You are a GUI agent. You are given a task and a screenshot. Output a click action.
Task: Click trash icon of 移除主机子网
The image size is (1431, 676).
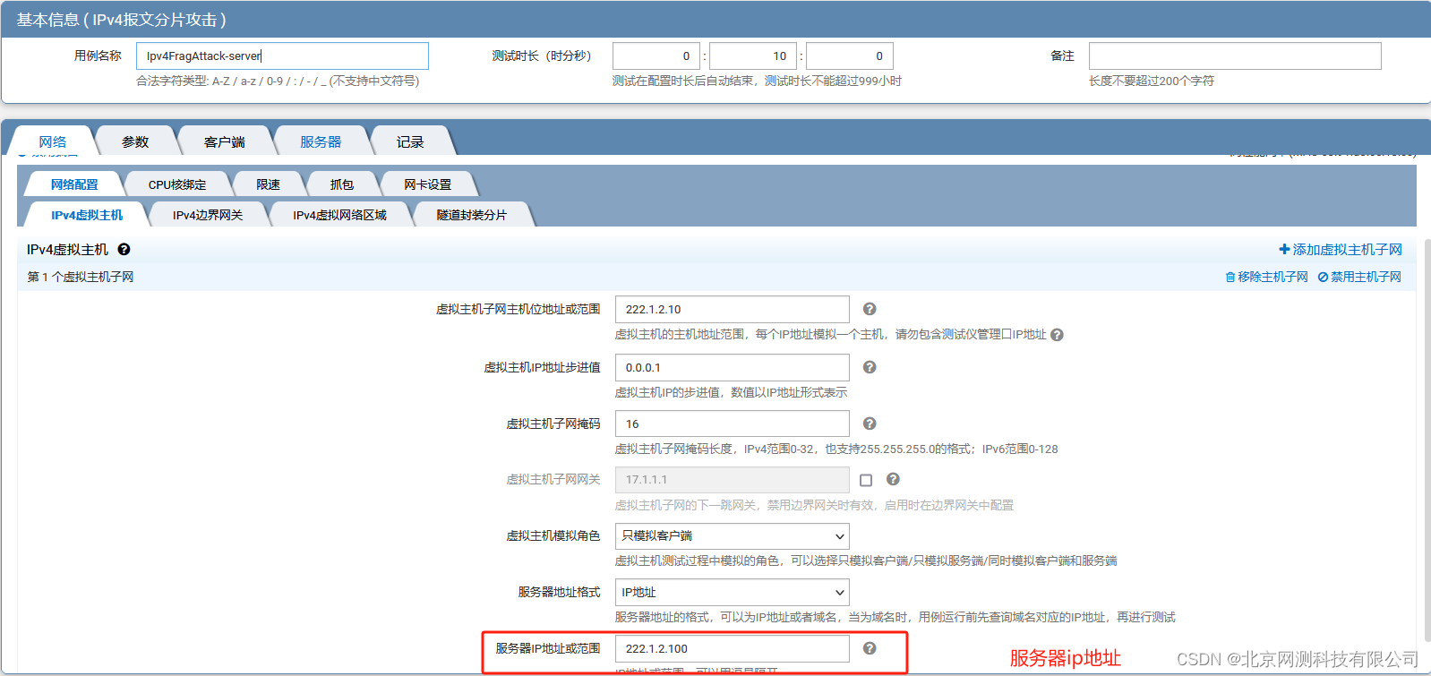[1230, 278]
